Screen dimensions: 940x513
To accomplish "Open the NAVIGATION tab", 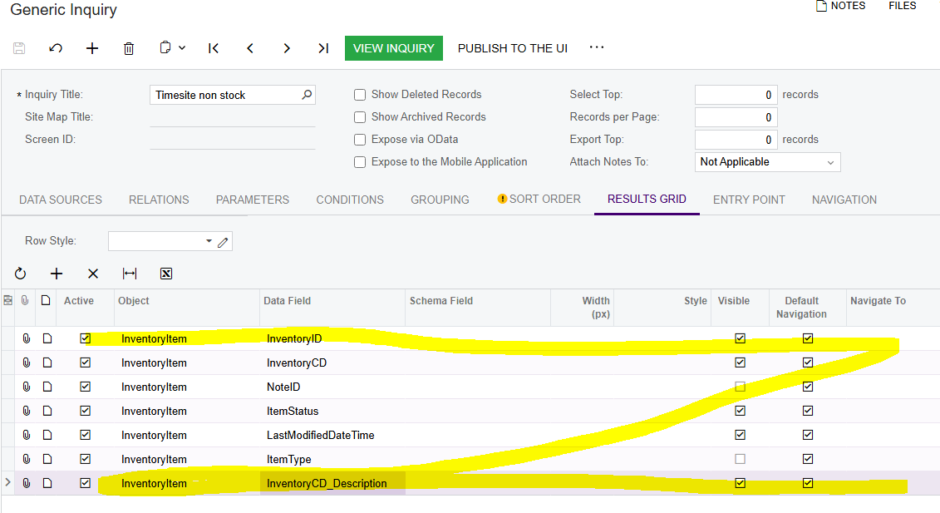I will (x=844, y=200).
